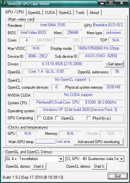The height and width of the screenshot is (183, 130).
Task: Click System CPU Pentium(R) Dual-Core E5300 field
Action: pos(76,103)
